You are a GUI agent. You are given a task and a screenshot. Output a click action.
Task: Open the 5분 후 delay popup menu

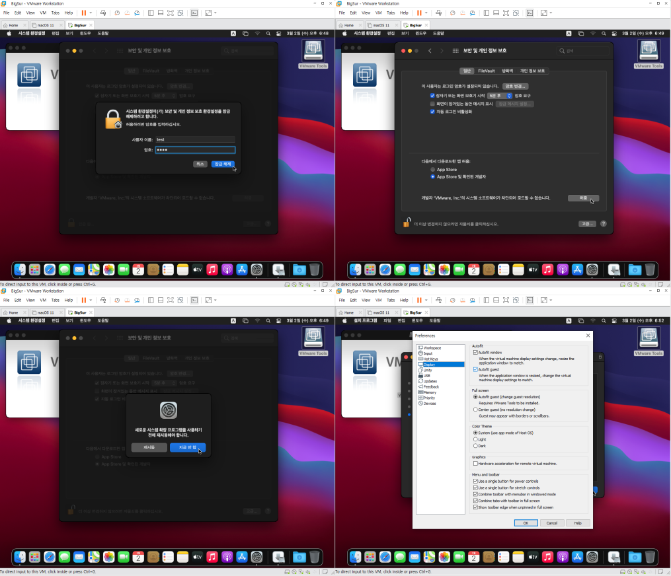500,96
